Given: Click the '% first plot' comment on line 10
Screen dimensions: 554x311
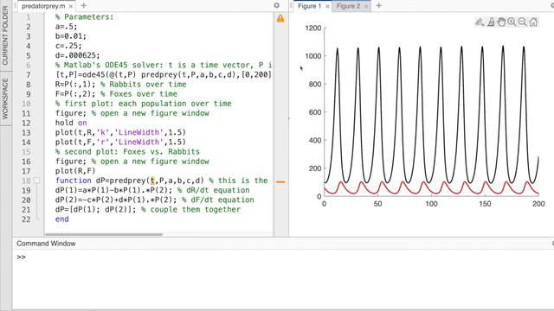Looking at the screenshot, I should click(144, 104).
